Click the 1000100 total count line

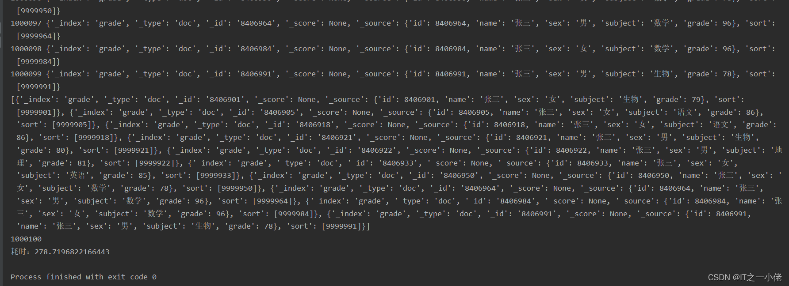click(x=26, y=239)
